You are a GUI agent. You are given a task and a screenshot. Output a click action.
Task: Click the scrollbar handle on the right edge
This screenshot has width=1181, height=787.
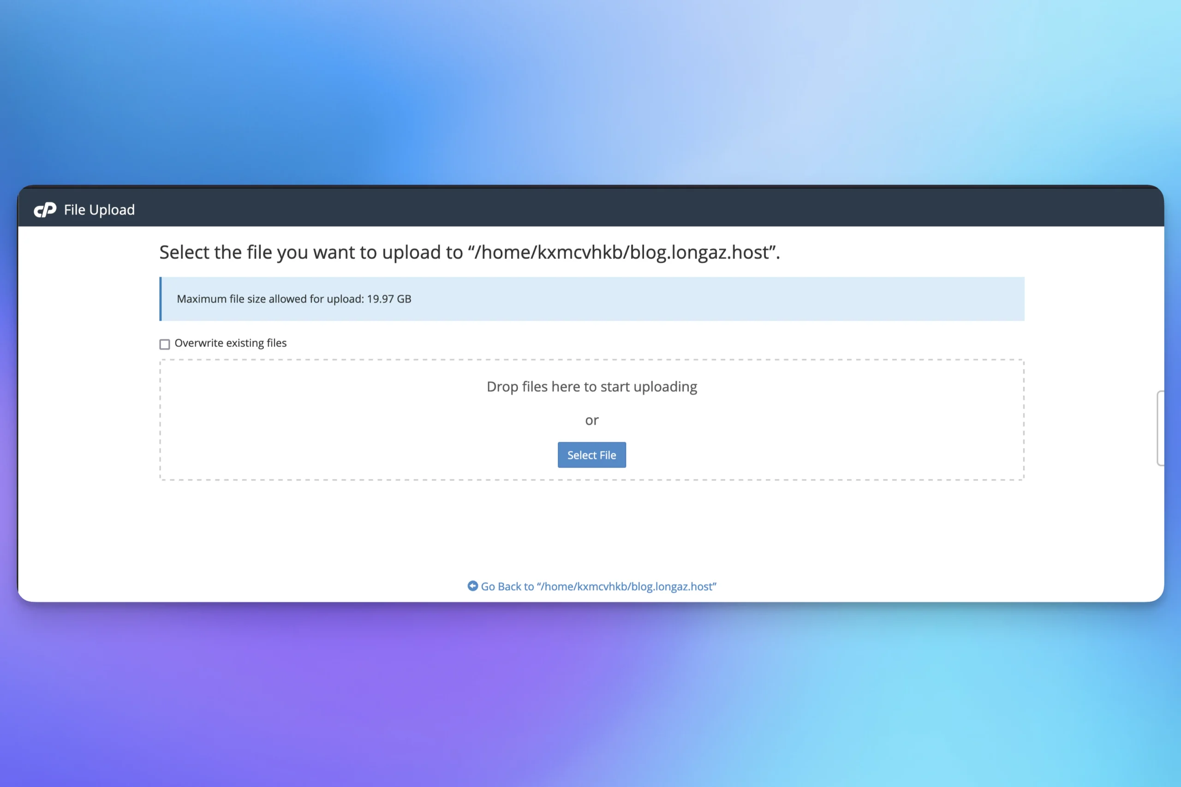point(1160,428)
